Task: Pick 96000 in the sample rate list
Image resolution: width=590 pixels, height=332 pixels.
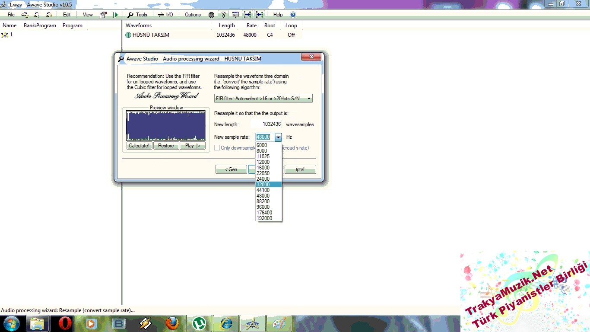Action: coord(263,207)
